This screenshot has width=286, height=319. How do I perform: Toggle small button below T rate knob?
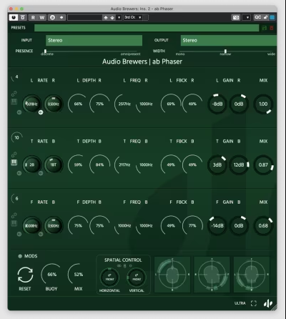click(x=19, y=173)
